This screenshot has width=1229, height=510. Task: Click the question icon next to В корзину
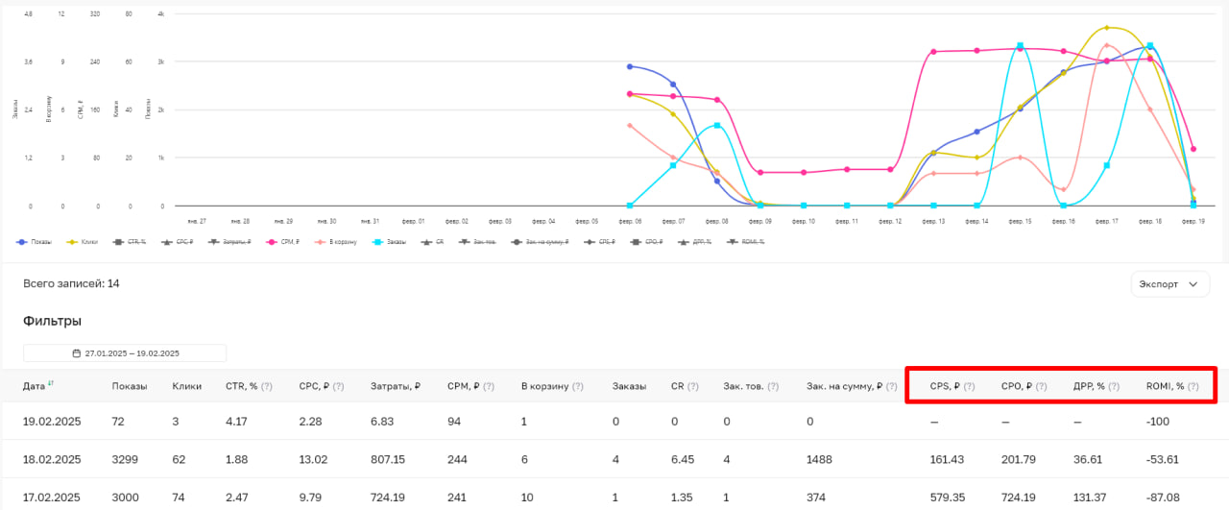577,387
